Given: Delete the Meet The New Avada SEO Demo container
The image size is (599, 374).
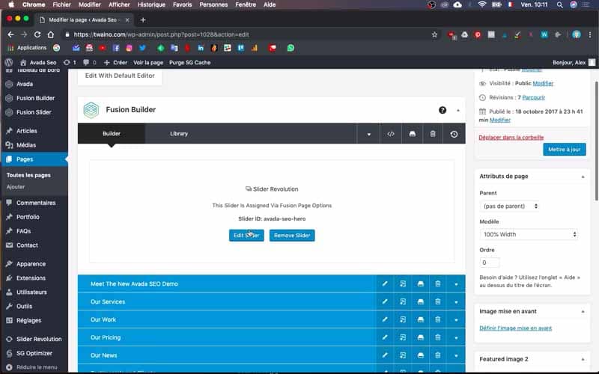Looking at the screenshot, I should [438, 284].
